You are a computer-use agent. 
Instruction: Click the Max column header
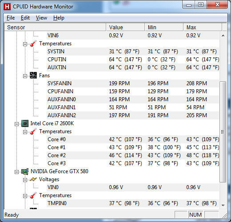coord(203,27)
